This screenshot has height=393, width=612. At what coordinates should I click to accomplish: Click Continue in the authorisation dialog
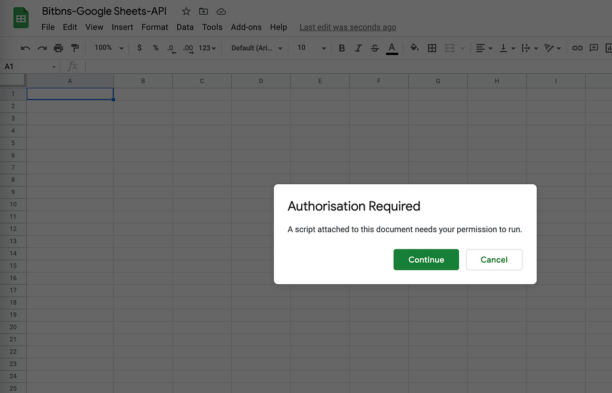click(x=426, y=260)
